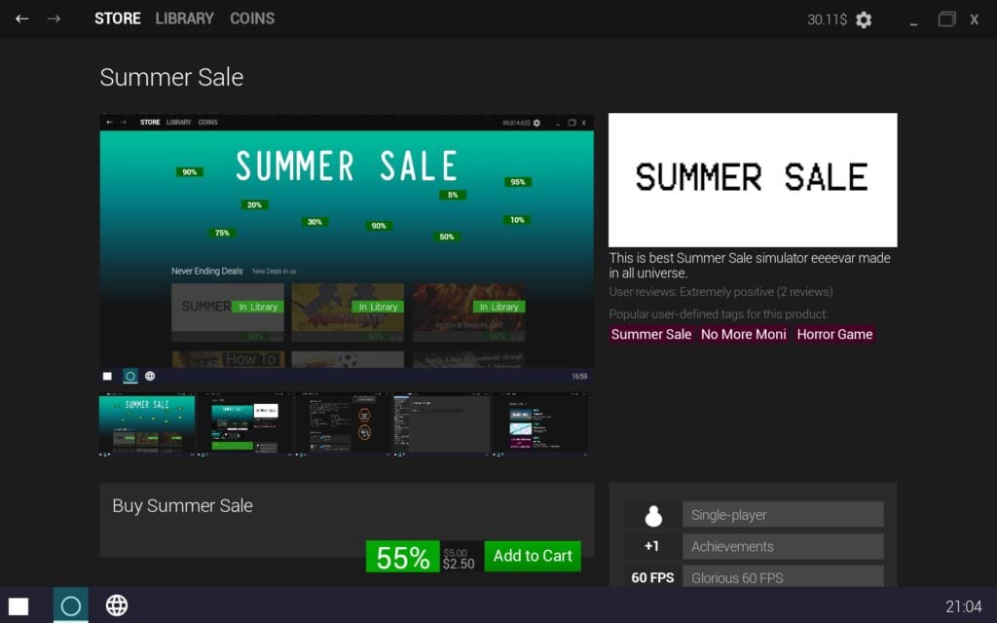This screenshot has width=997, height=623.
Task: Add Summer Sale to cart
Action: coord(533,556)
